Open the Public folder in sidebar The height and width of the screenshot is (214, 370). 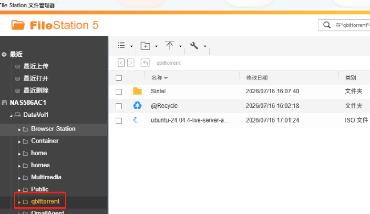pos(40,189)
